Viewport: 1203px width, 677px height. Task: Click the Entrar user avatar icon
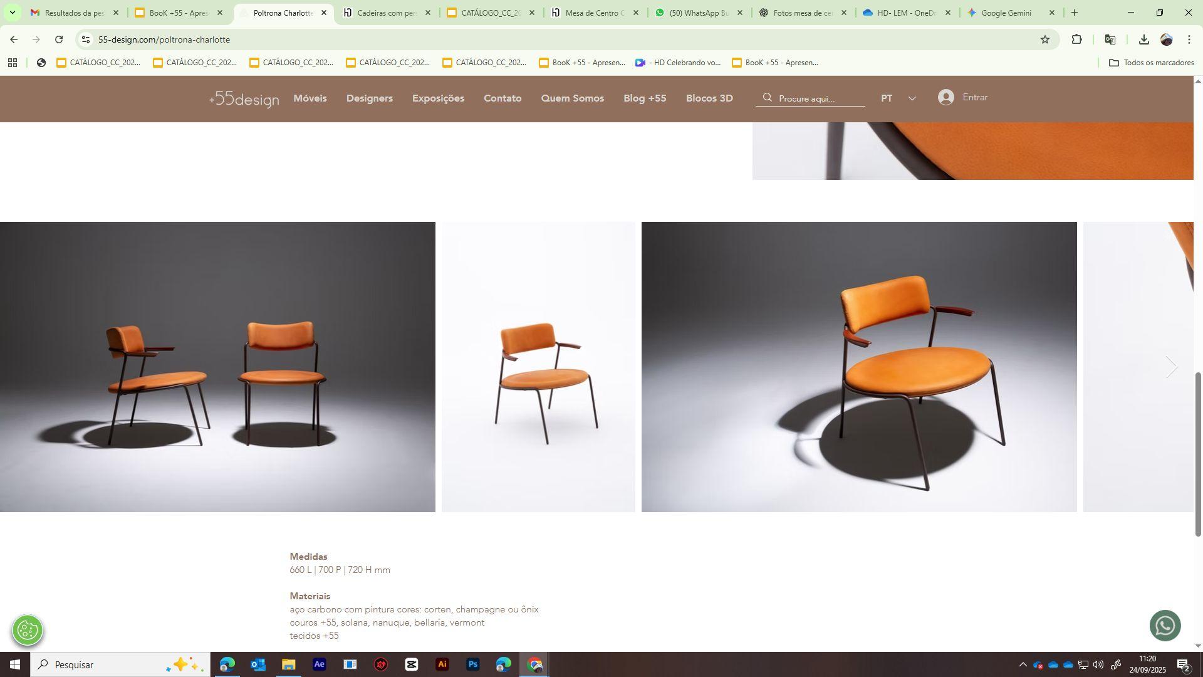[946, 98]
